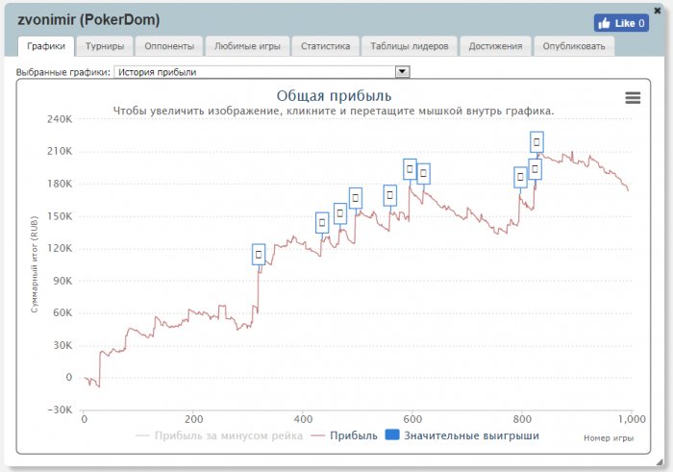Click the Суммарный итог (RUB) axis title
The height and width of the screenshot is (472, 673).
35,264
